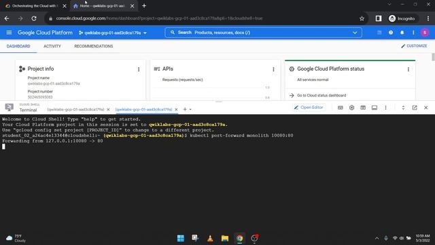Image resolution: width=435 pixels, height=245 pixels.
Task: Switch to the Orchestrating the Cloud browser tab
Action: 35,6
